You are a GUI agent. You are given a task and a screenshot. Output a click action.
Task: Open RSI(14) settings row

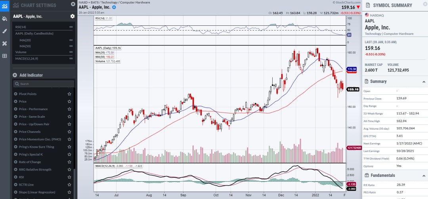coord(44,27)
